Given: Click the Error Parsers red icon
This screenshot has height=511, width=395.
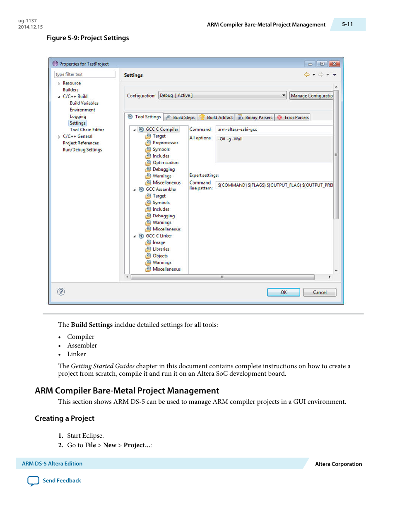Looking at the screenshot, I should coord(279,118).
